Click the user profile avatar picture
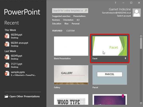 click(x=136, y=13)
